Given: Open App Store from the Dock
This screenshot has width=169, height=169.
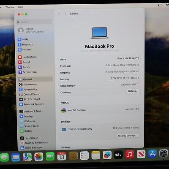Looking at the screenshot, I should (x=153, y=154).
